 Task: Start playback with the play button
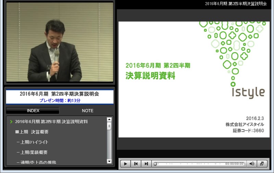click(125, 164)
